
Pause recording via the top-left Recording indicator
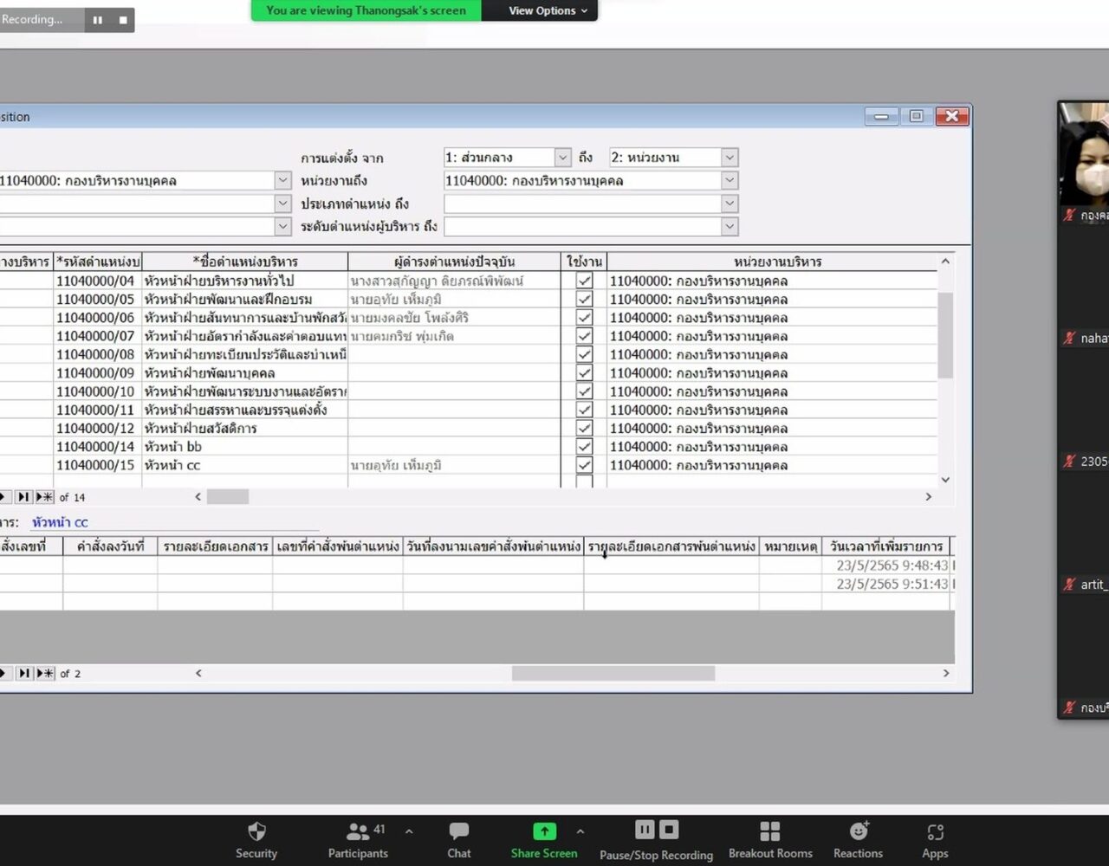pyautogui.click(x=98, y=20)
